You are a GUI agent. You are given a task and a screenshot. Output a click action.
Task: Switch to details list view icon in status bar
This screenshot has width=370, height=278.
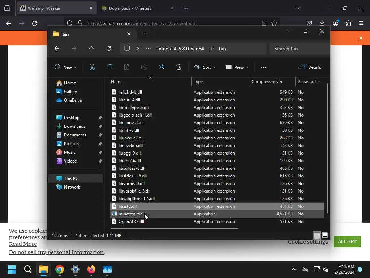(317, 235)
